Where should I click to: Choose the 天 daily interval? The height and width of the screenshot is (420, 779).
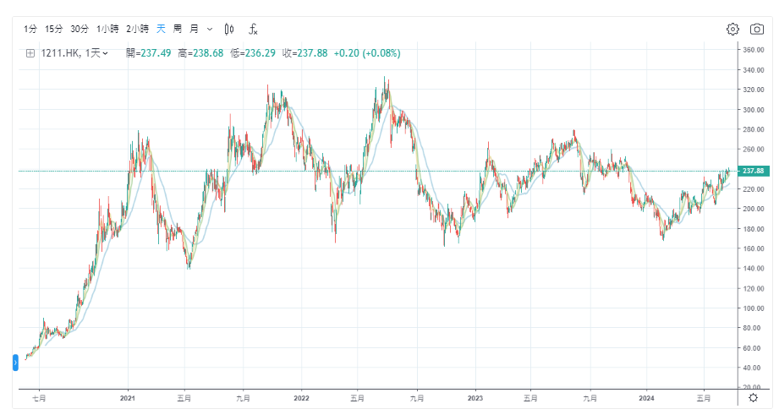point(162,29)
